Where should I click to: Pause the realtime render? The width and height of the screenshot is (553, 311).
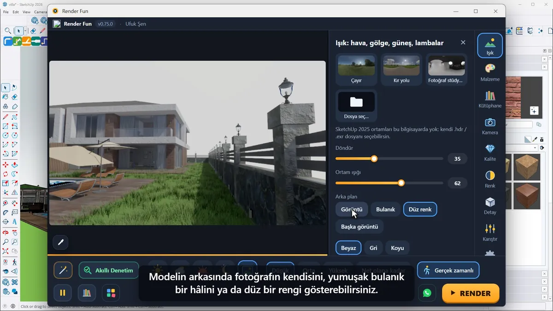click(x=63, y=293)
